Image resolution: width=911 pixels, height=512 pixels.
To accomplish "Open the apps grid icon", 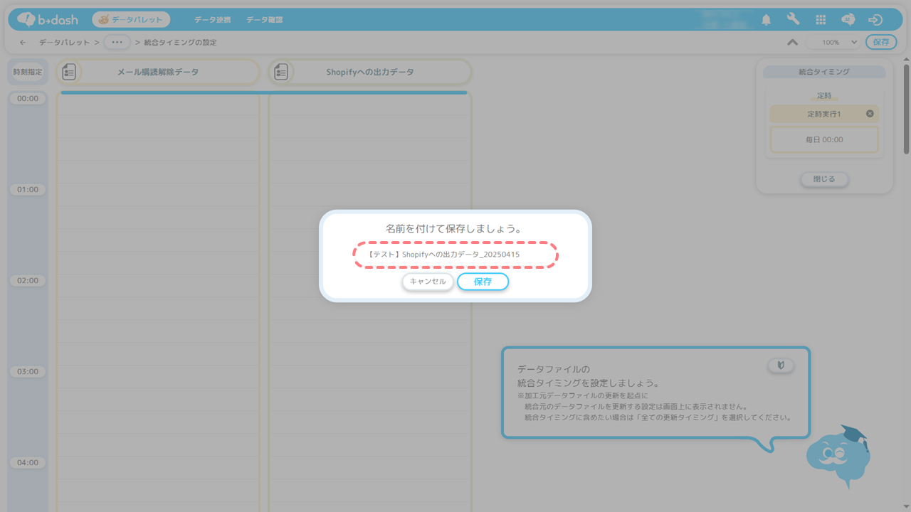I will click(821, 20).
